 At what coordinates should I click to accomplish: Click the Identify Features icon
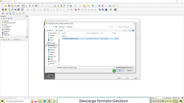click(x=93, y=6)
